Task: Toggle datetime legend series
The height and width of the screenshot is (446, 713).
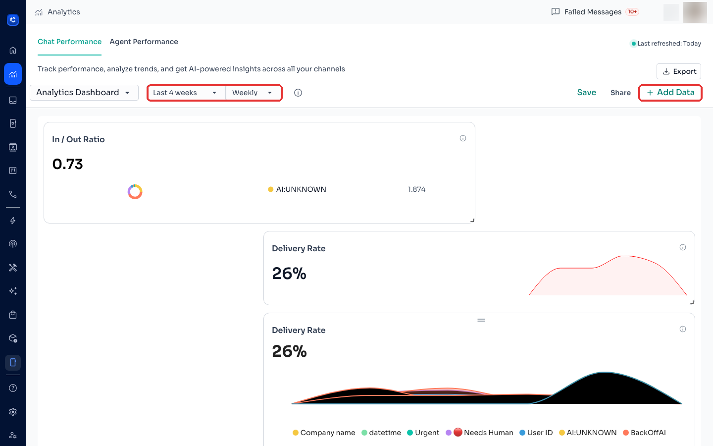Action: click(381, 433)
